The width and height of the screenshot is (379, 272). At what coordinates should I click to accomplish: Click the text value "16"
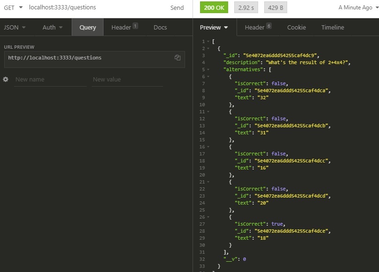click(x=263, y=168)
